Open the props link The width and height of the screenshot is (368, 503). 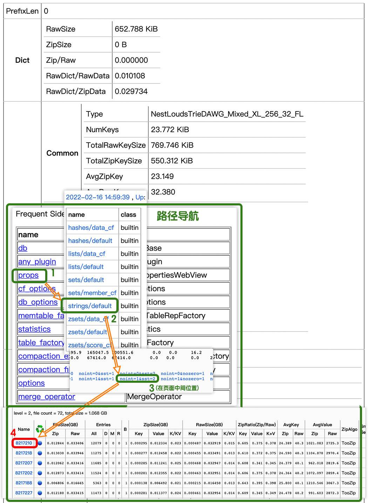click(x=28, y=276)
